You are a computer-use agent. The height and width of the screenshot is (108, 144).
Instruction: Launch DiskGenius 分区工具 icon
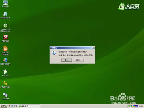tap(5, 51)
